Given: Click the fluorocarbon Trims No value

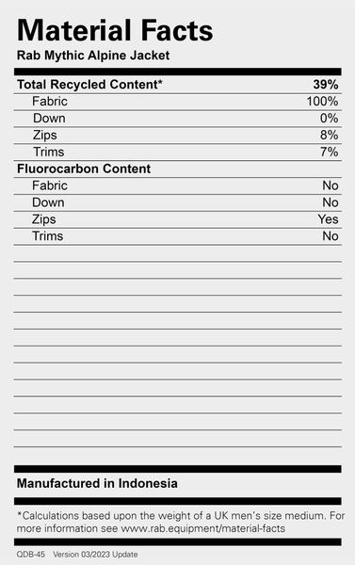Looking at the screenshot, I should click(331, 236).
